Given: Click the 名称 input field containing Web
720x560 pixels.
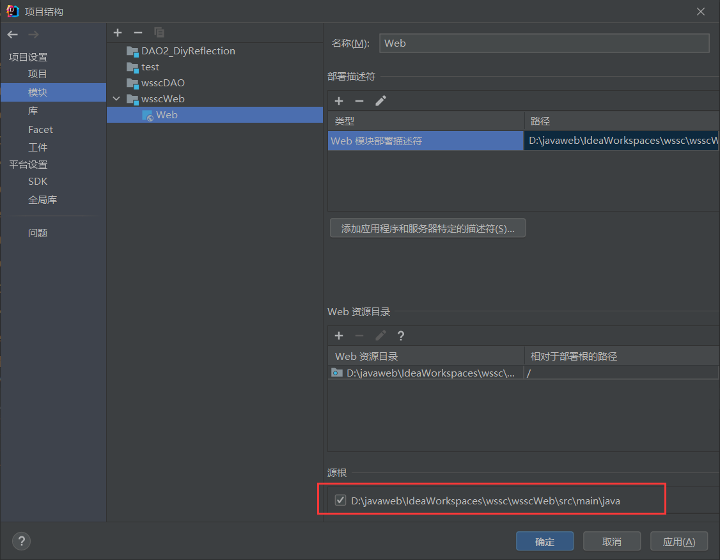Looking at the screenshot, I should coord(544,43).
